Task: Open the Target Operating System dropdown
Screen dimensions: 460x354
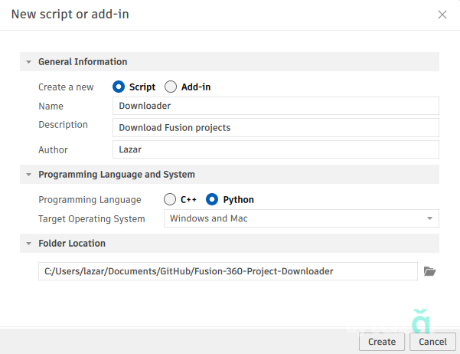Action: (301, 219)
